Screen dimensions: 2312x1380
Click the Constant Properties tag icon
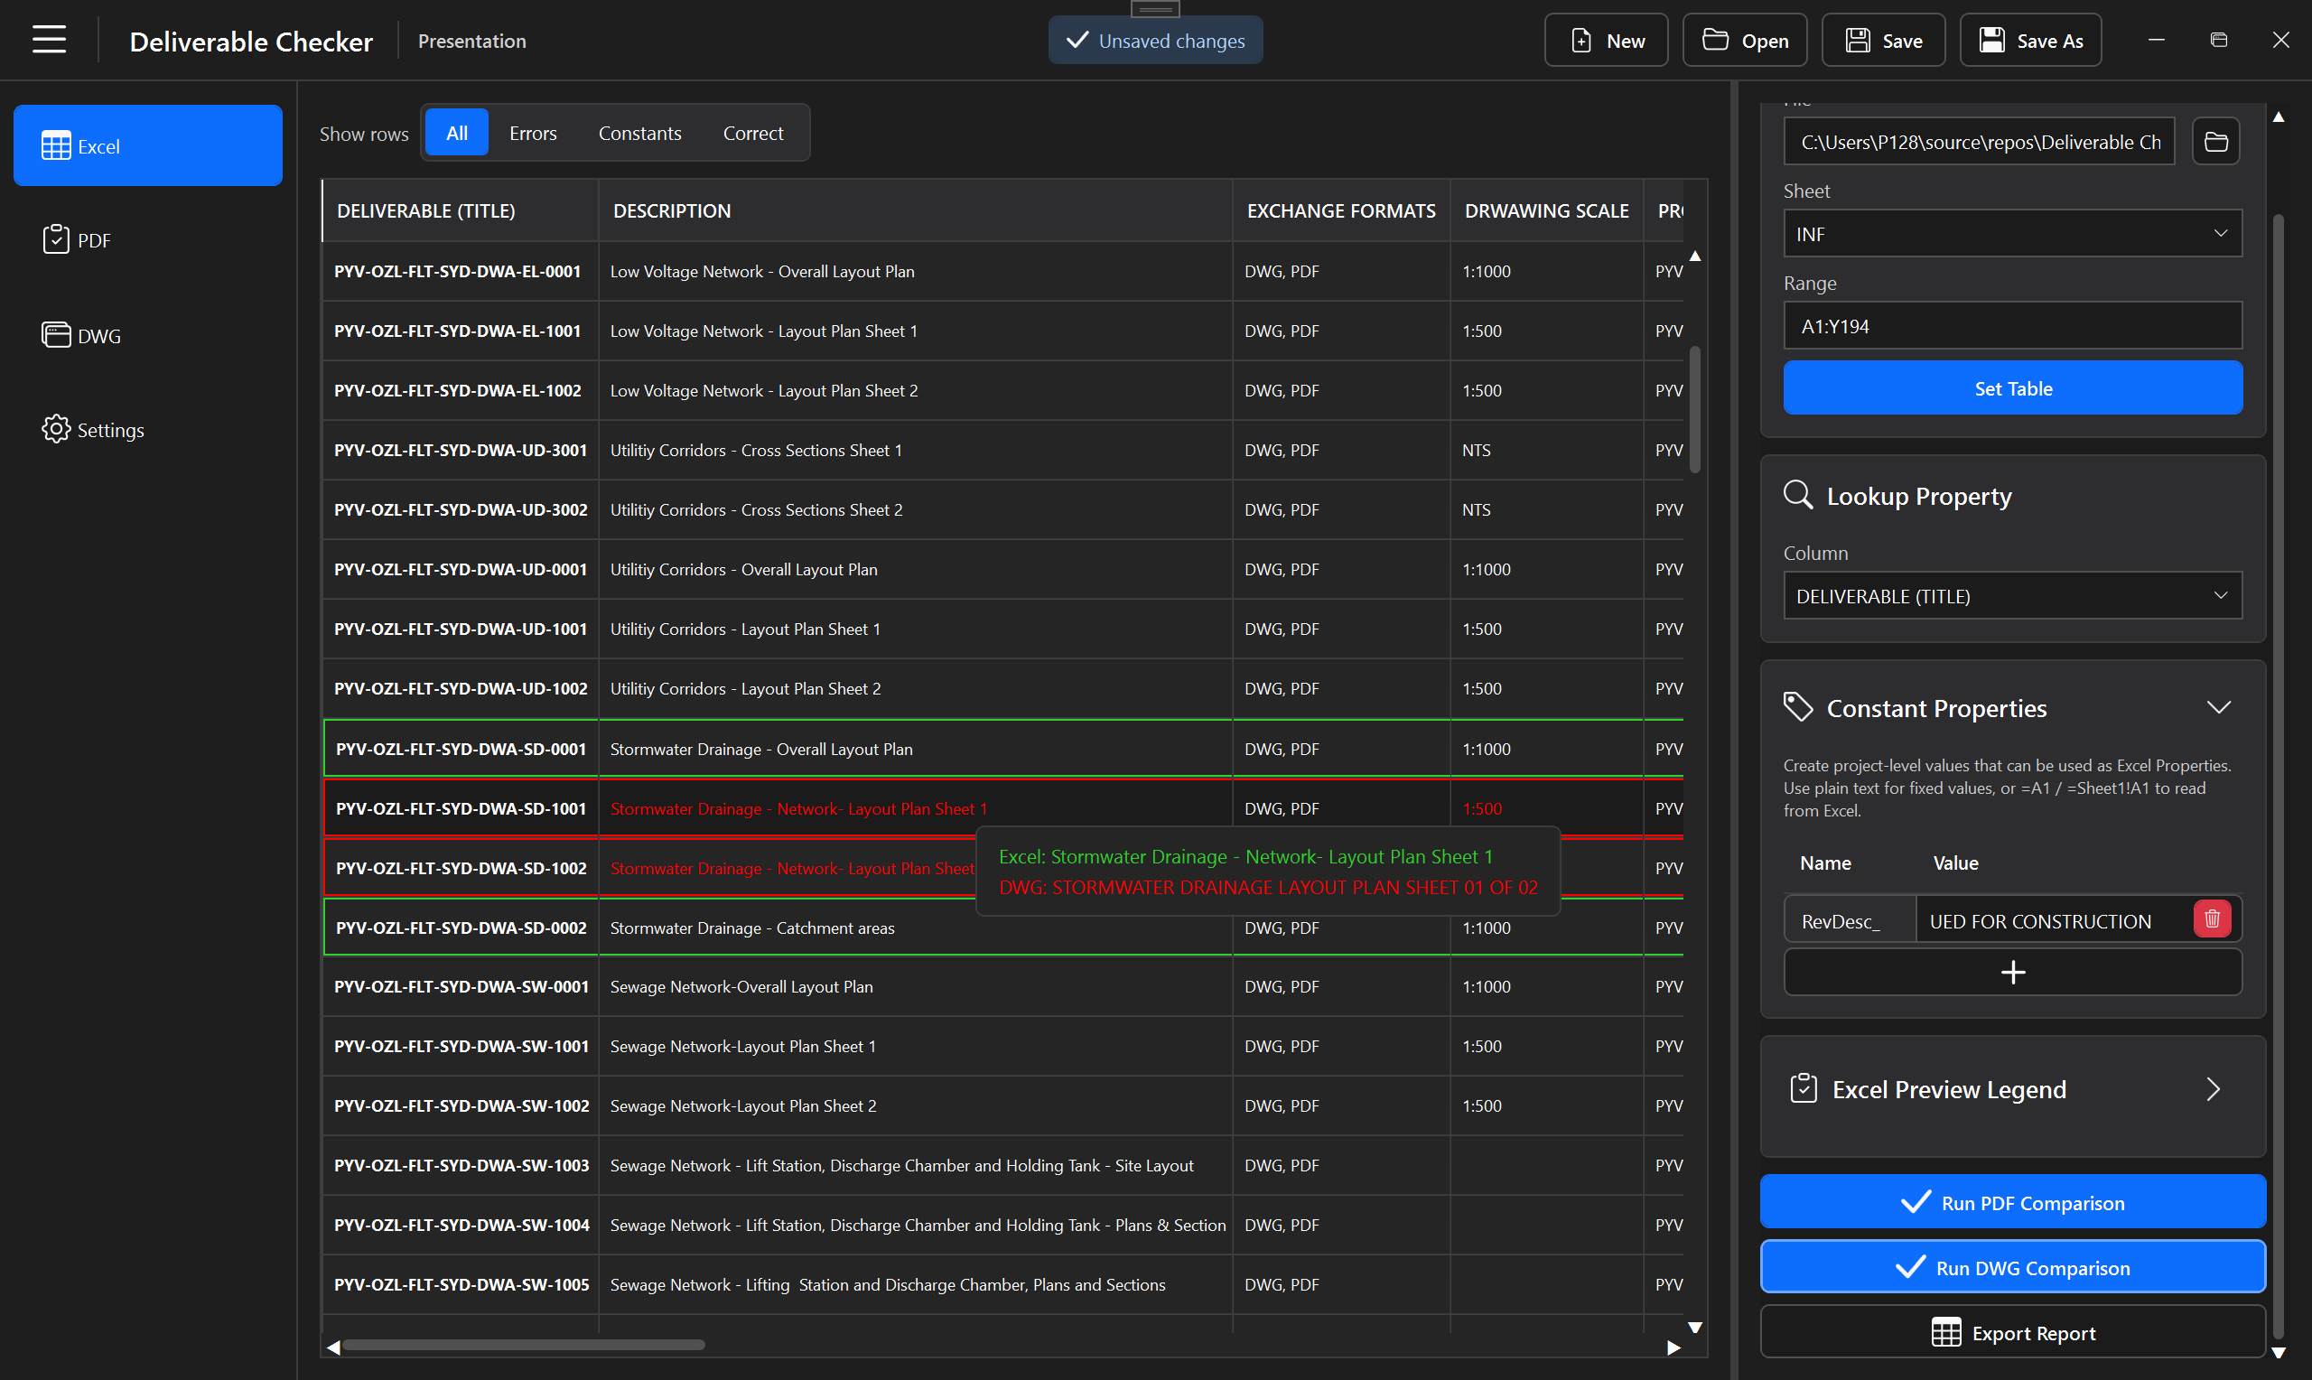coord(1798,707)
